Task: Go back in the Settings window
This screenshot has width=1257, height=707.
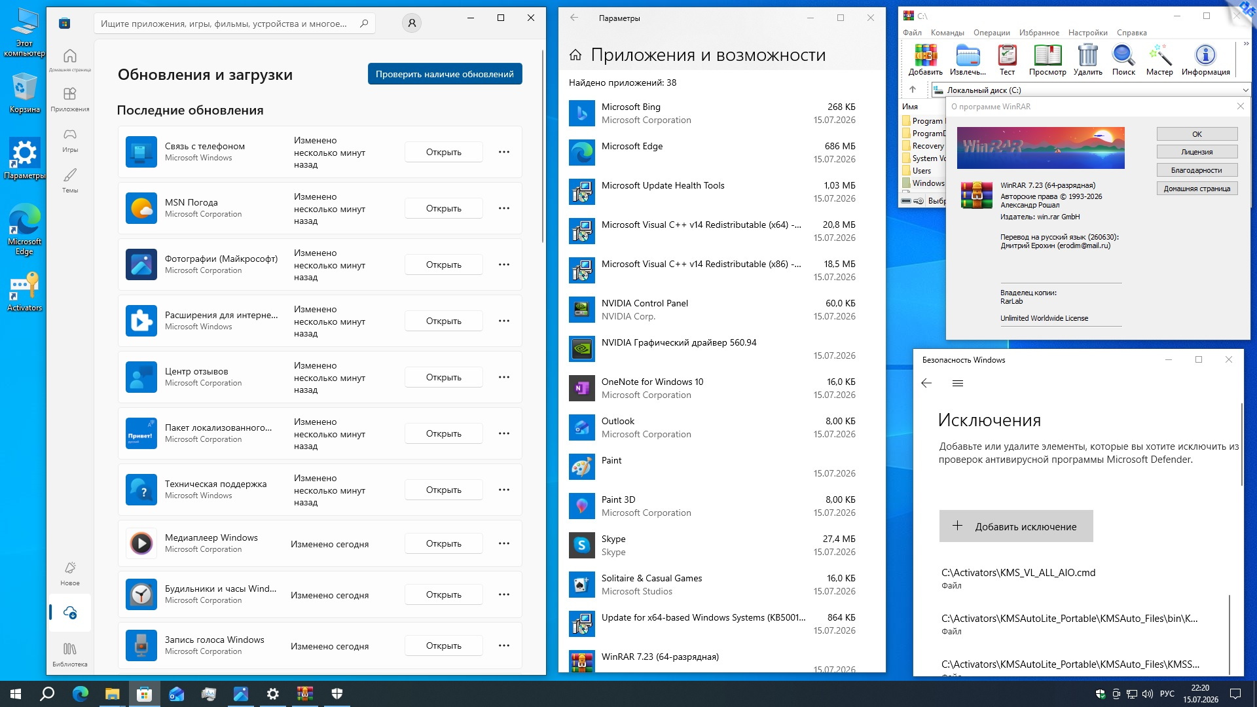Action: click(574, 18)
